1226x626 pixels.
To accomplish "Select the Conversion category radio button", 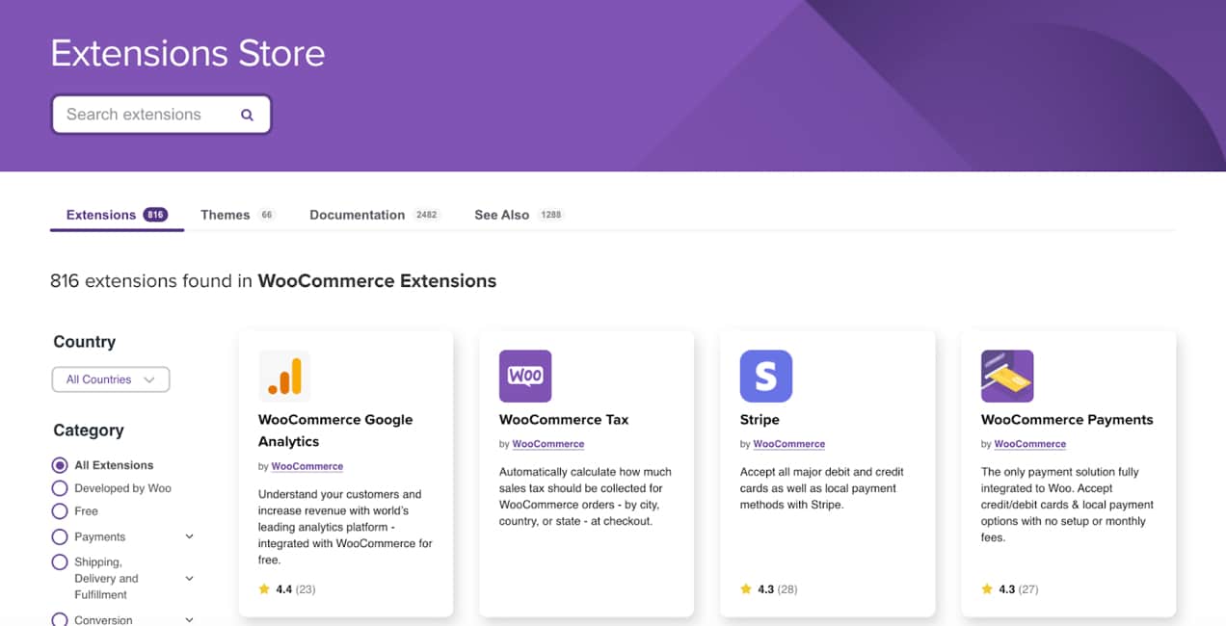I will point(60,620).
